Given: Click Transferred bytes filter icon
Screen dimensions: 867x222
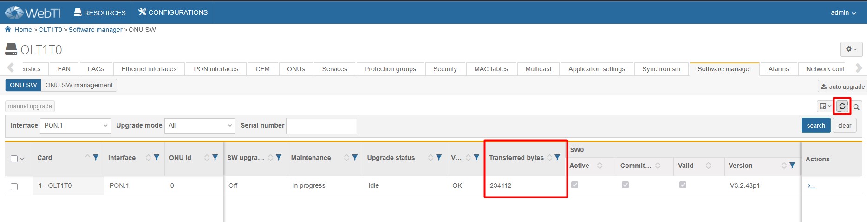Looking at the screenshot, I should click(x=557, y=158).
